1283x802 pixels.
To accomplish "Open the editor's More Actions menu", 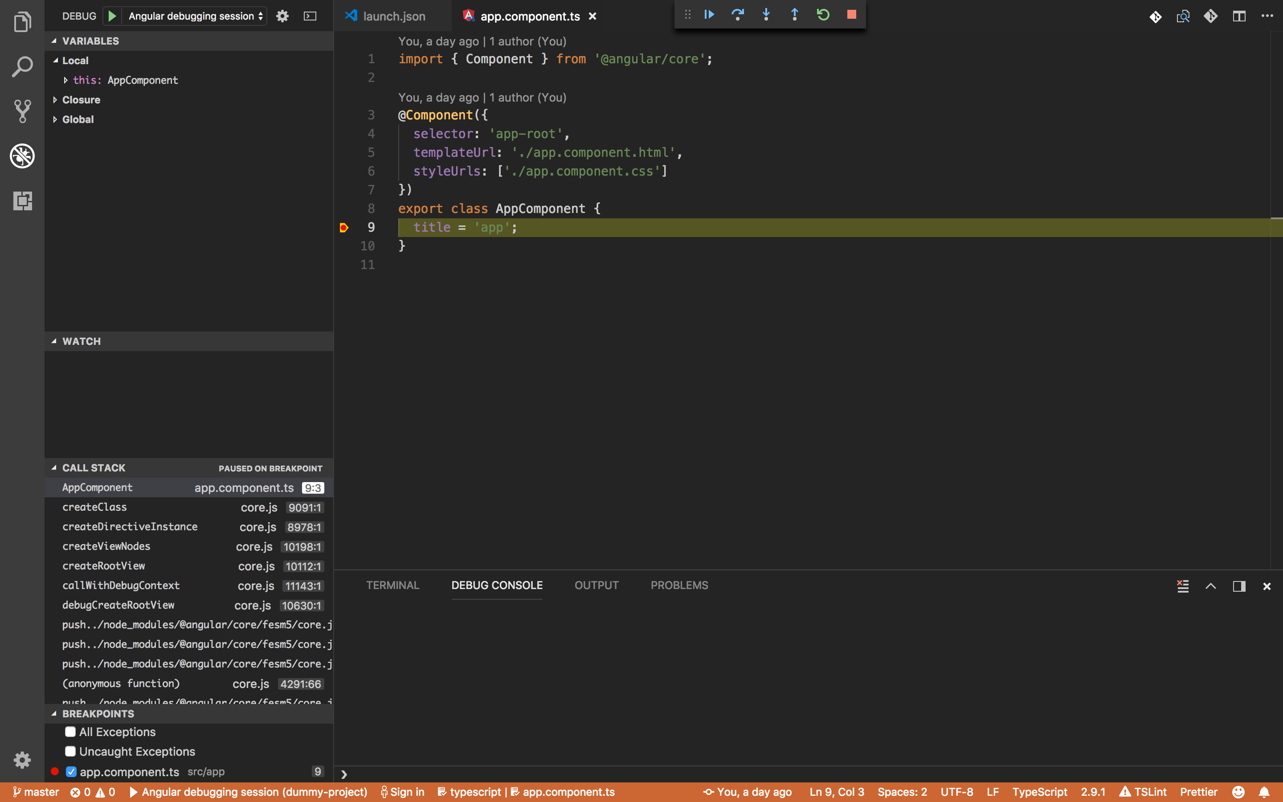I will coord(1267,16).
